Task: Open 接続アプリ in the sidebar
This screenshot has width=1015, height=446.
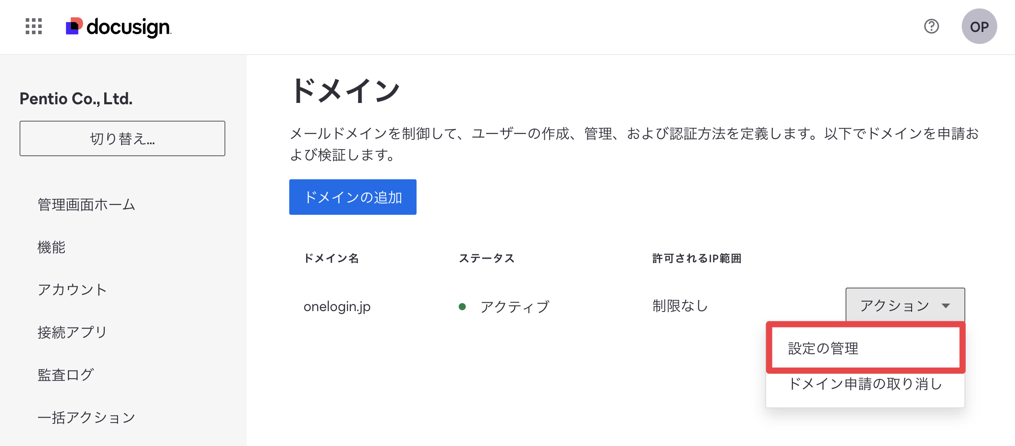Action: (72, 332)
